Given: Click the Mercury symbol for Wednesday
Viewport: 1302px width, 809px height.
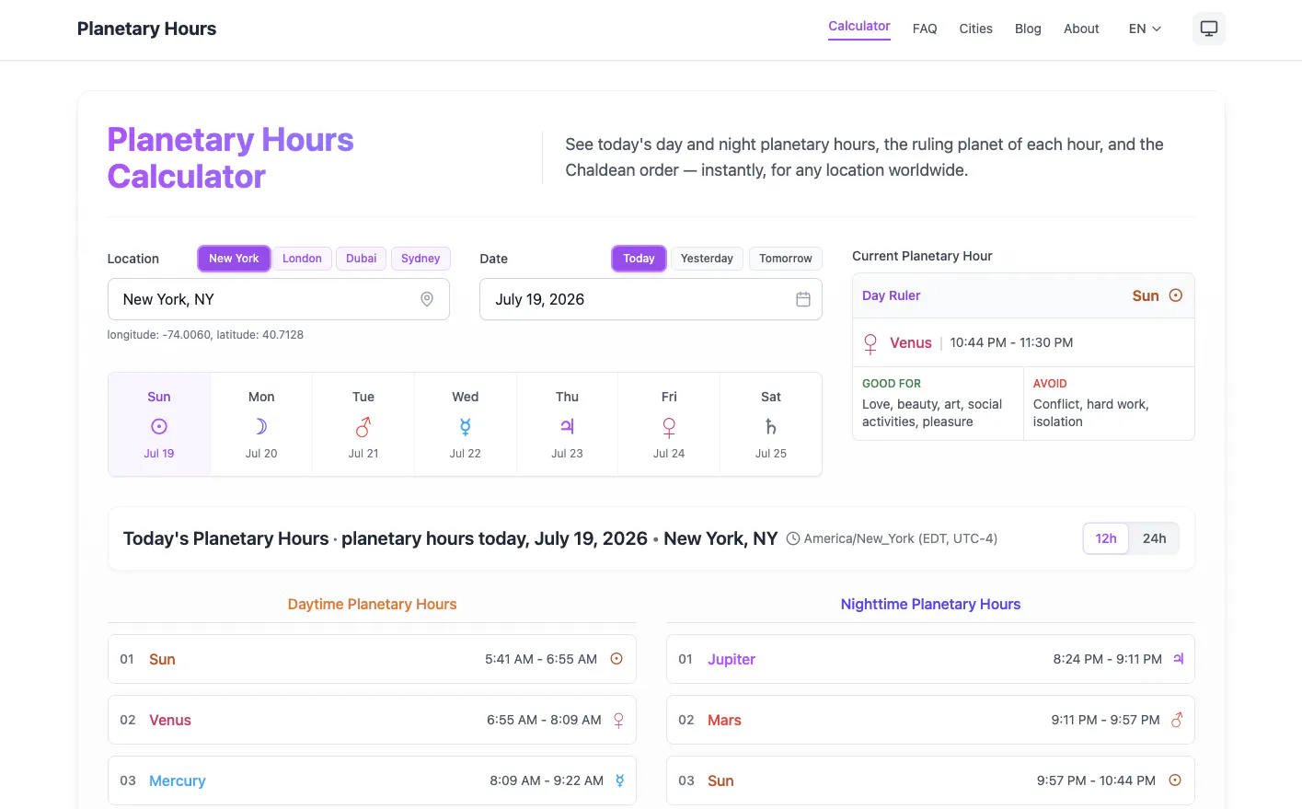Looking at the screenshot, I should [466, 426].
